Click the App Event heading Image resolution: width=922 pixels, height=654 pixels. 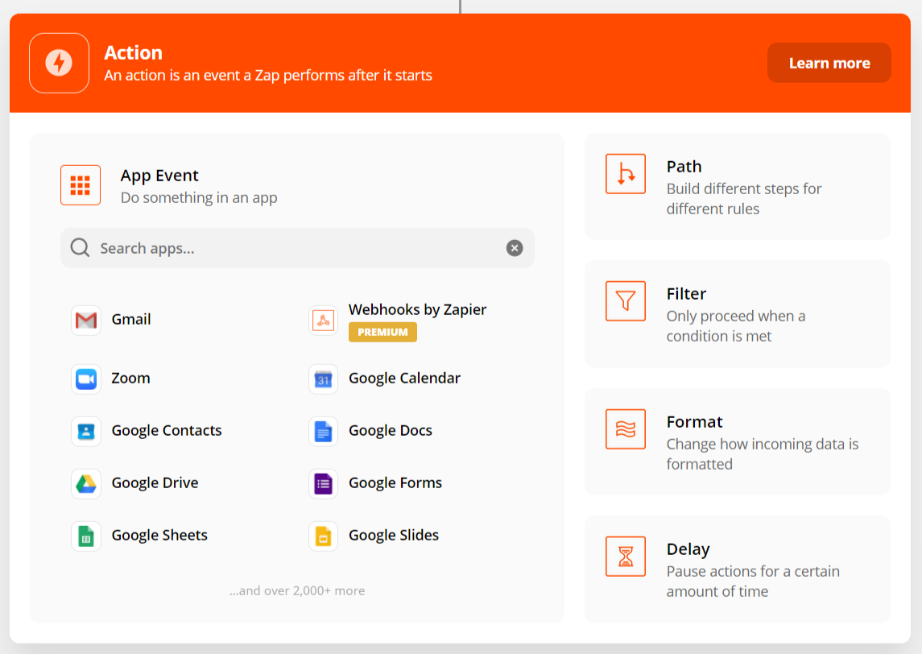[x=159, y=176]
